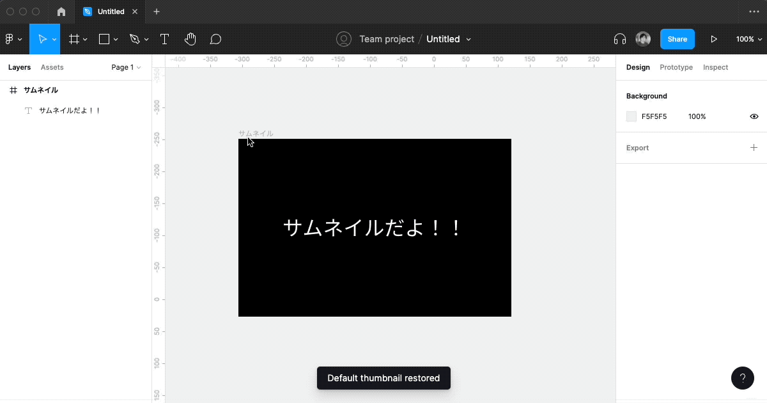
Task: Open the Assets panel tab
Action: tap(52, 67)
